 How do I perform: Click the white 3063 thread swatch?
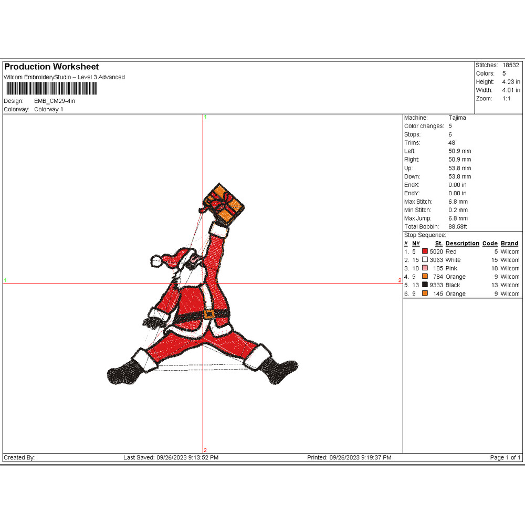click(424, 260)
